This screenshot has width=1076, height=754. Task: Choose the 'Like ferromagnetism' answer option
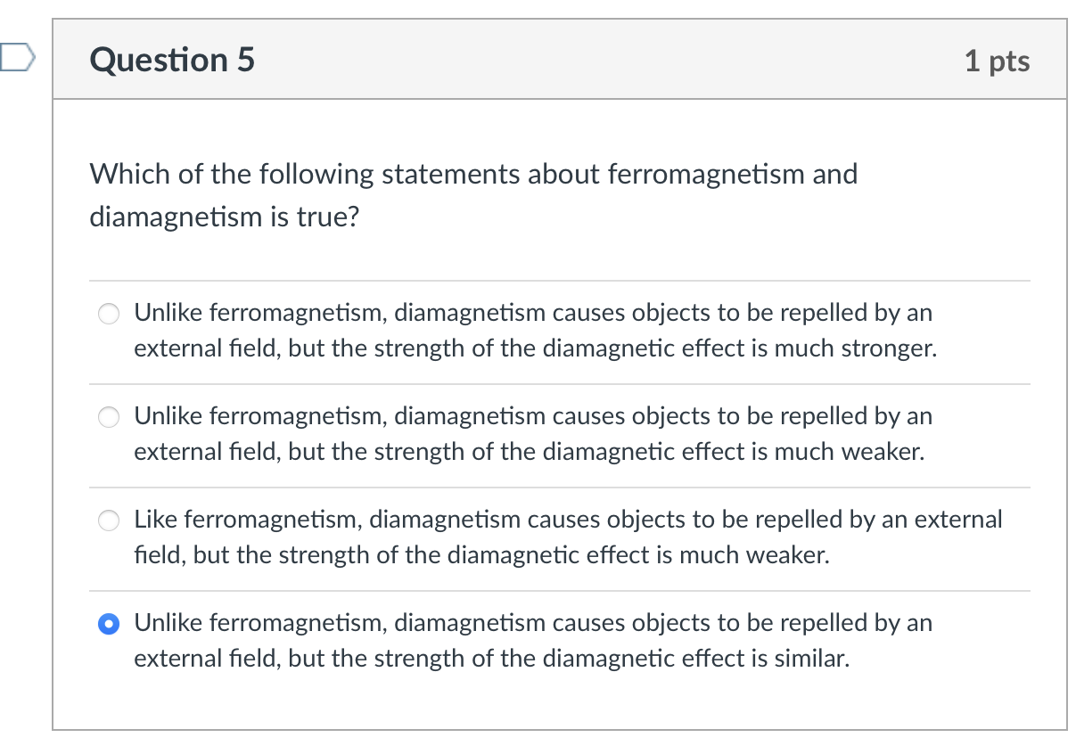coord(108,520)
